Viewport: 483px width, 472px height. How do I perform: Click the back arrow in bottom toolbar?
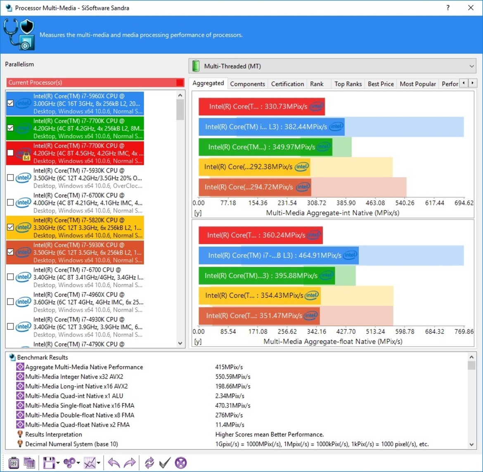[x=114, y=463]
